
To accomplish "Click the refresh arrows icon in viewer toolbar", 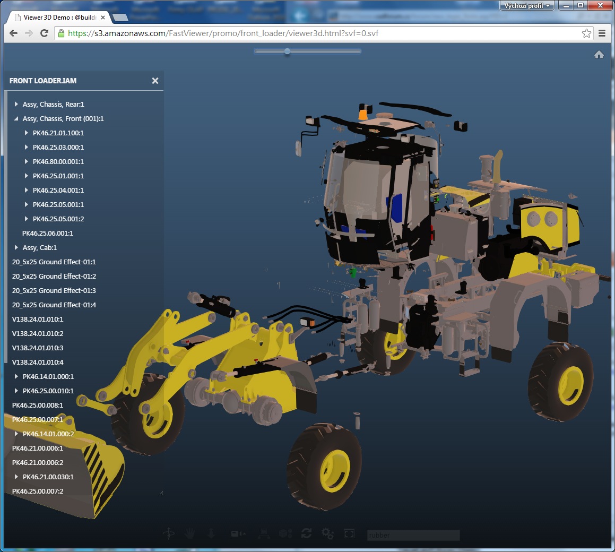I will click(306, 534).
